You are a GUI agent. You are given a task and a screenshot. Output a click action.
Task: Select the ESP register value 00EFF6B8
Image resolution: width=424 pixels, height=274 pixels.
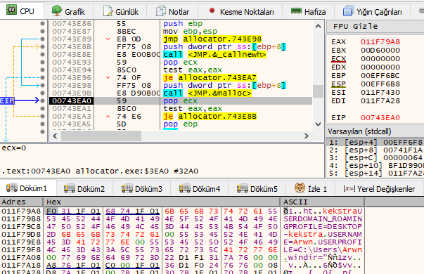pyautogui.click(x=380, y=84)
